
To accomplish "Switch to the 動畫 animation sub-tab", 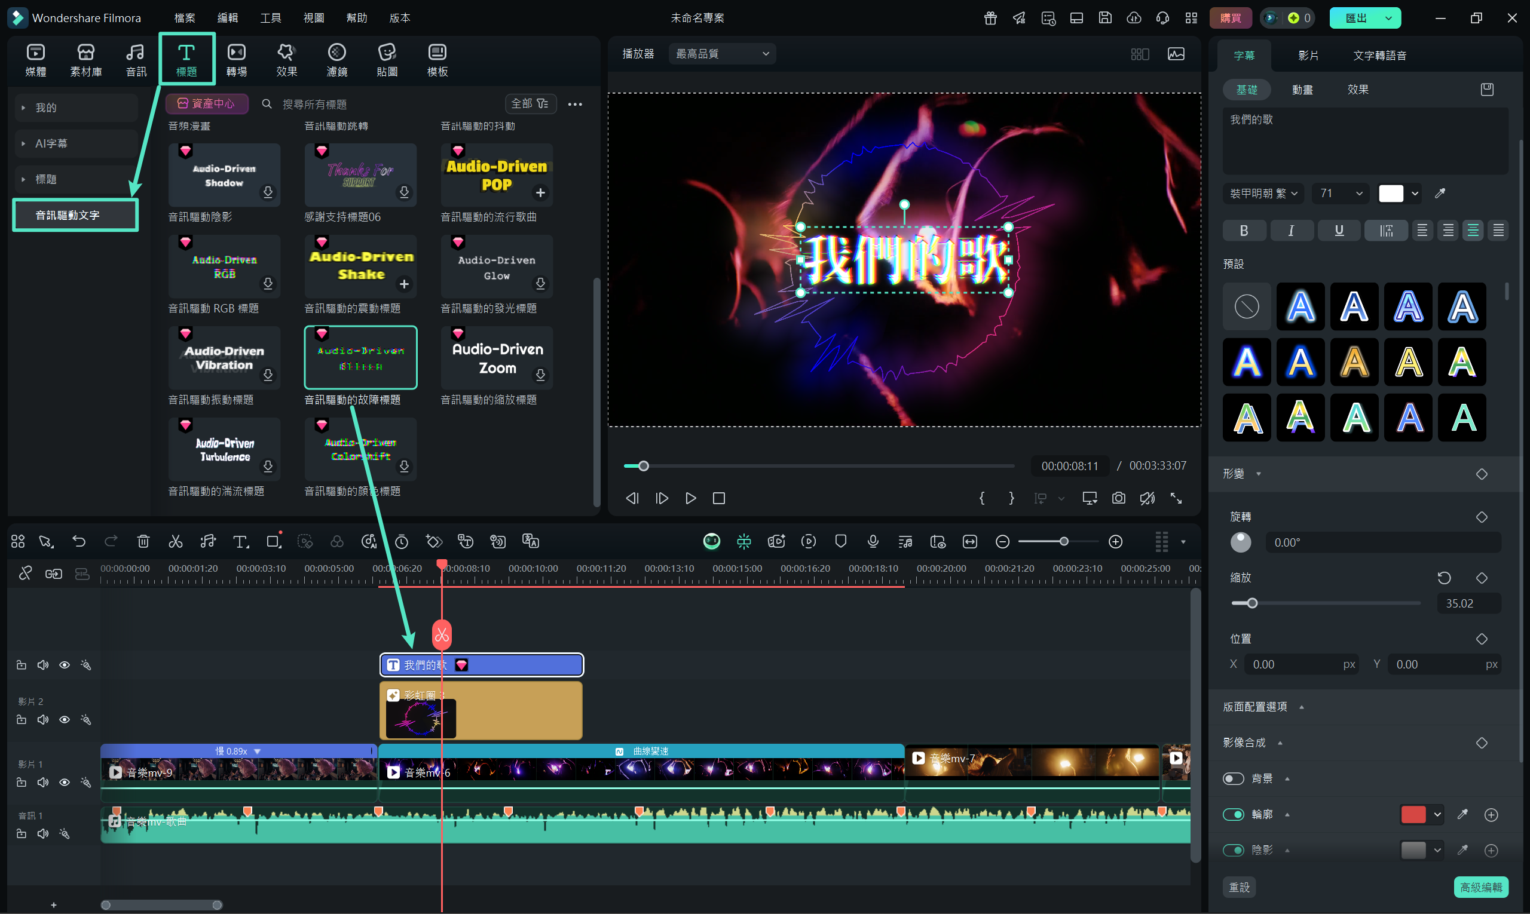I will pos(1302,89).
